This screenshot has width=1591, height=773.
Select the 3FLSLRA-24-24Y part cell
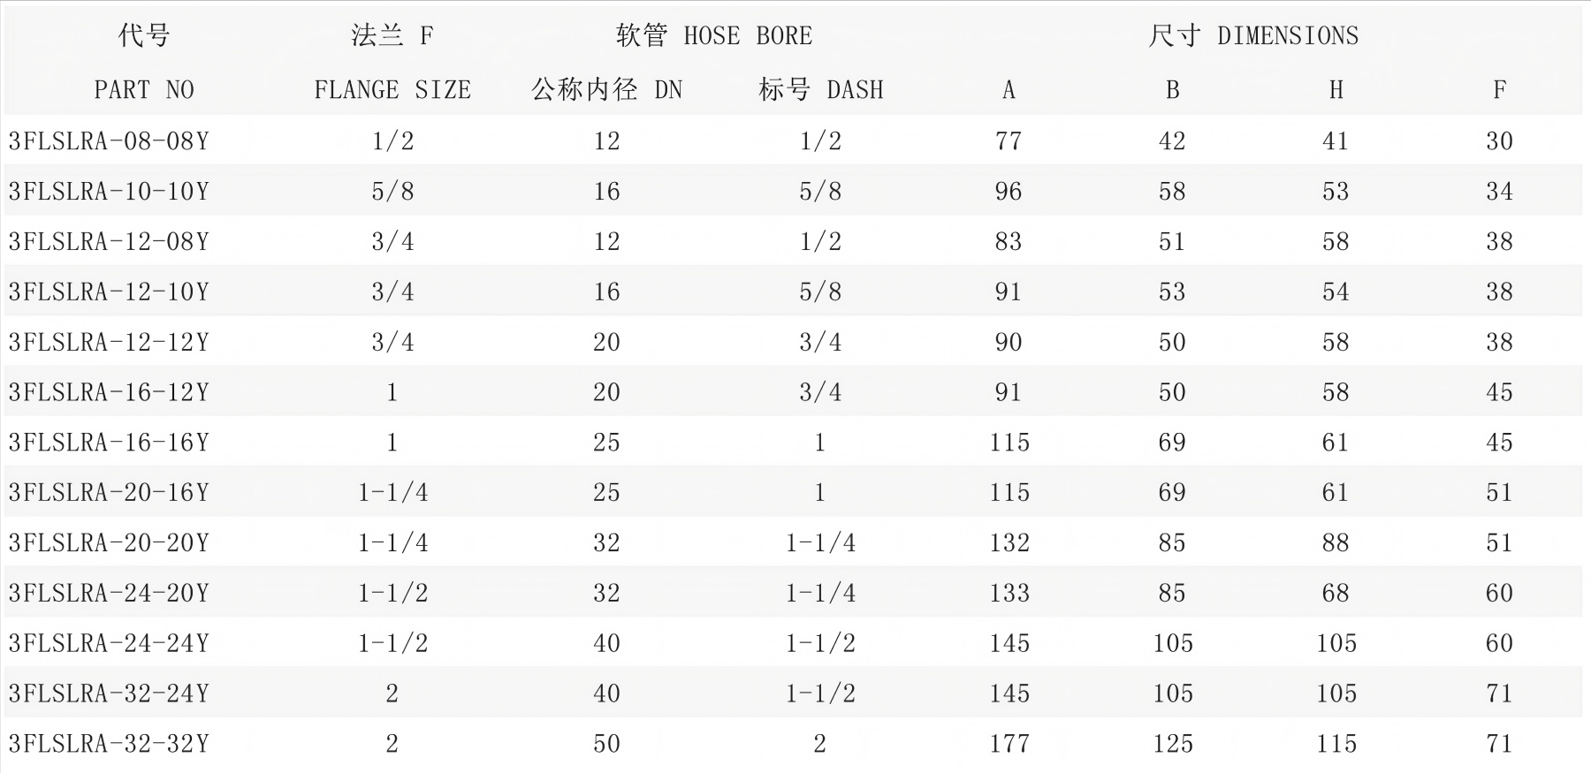[109, 643]
